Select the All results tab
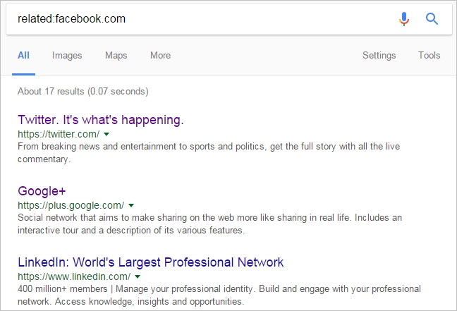 (x=23, y=56)
